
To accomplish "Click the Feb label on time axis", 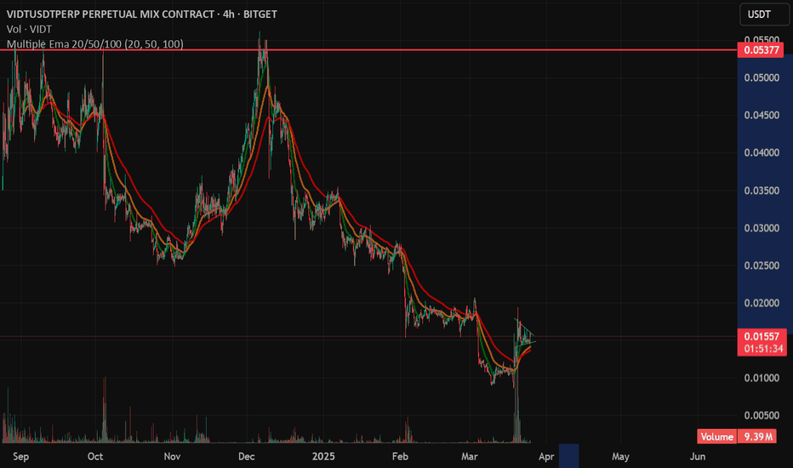I will point(400,456).
